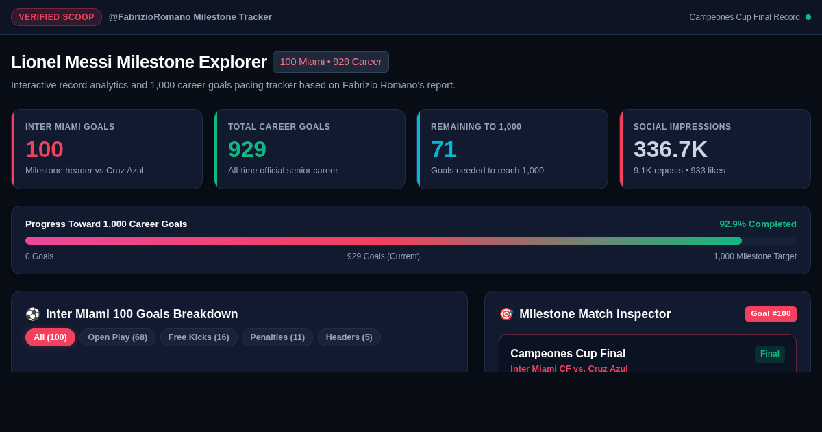Click Campeones Cup Final Record label

pos(745,17)
